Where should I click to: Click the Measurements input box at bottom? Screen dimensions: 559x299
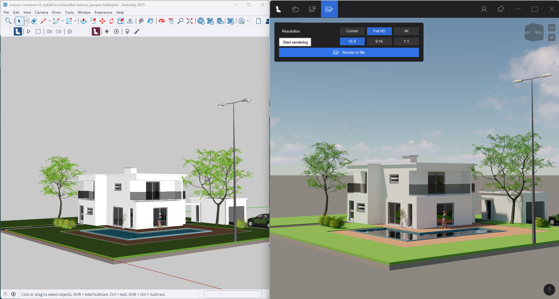(233, 294)
